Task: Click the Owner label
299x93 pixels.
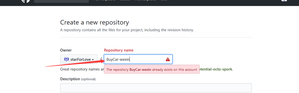Action: [x=66, y=50]
